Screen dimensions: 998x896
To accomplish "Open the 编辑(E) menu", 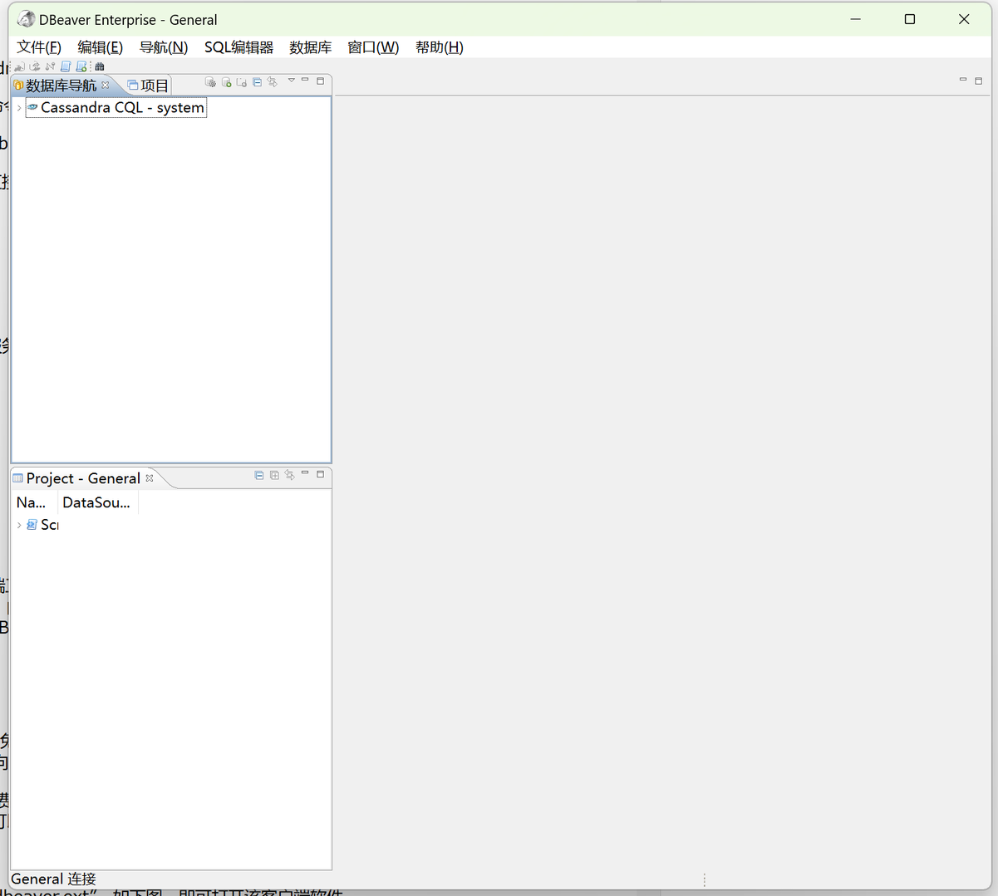I will click(x=100, y=47).
